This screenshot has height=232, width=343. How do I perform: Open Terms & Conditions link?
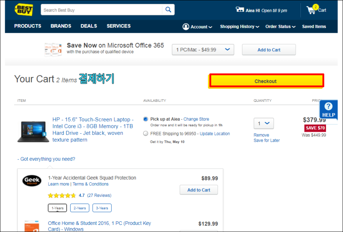point(90,184)
